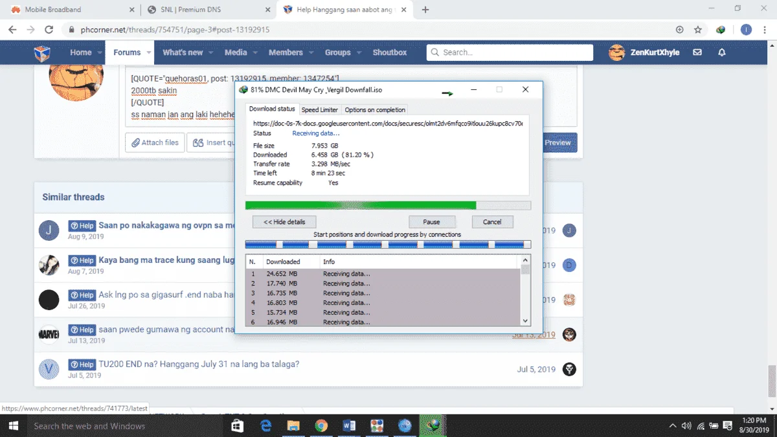Open Microsoft Store from the taskbar
Viewport: 777px width, 437px height.
(x=238, y=426)
